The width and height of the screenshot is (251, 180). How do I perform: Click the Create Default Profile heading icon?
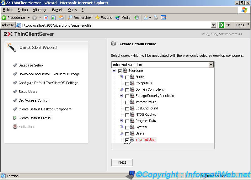(x=114, y=44)
